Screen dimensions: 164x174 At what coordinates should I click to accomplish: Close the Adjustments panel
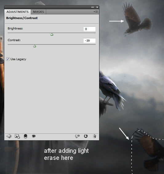click(97, 7)
